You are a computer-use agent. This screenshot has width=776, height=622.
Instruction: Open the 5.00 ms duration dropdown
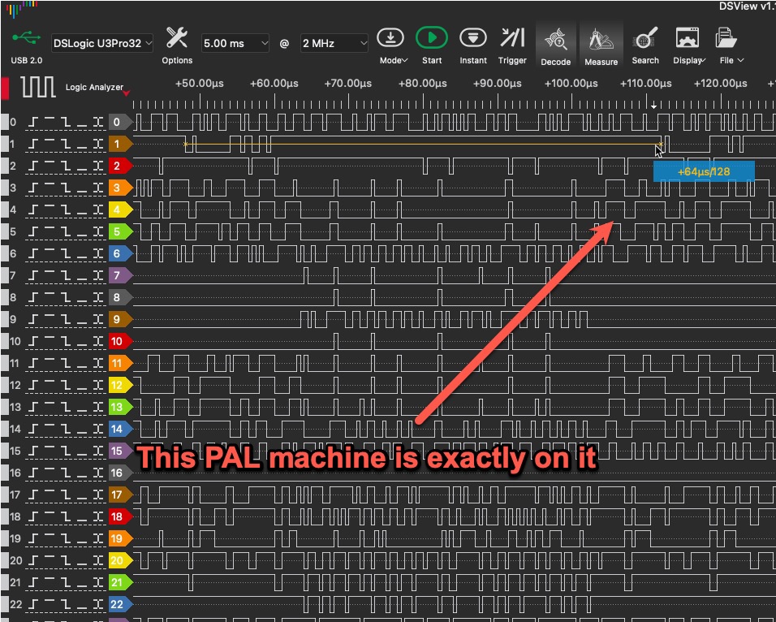pyautogui.click(x=235, y=43)
